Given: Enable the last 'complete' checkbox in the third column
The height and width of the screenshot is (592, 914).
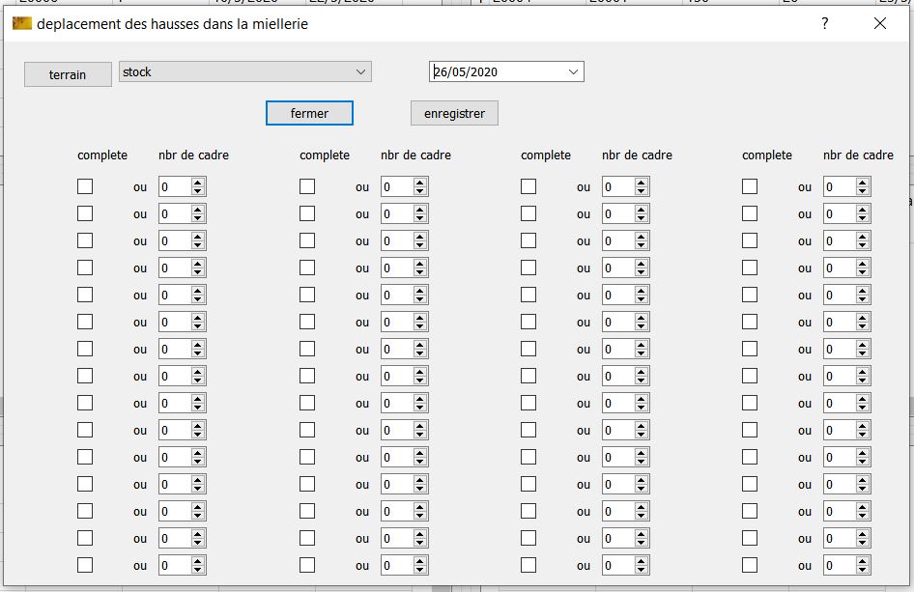Looking at the screenshot, I should click(x=528, y=565).
